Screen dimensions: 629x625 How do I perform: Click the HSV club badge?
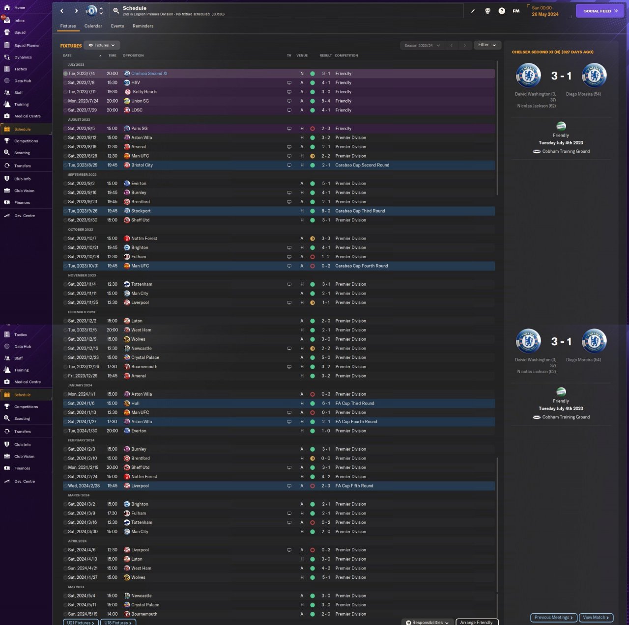[x=127, y=82]
